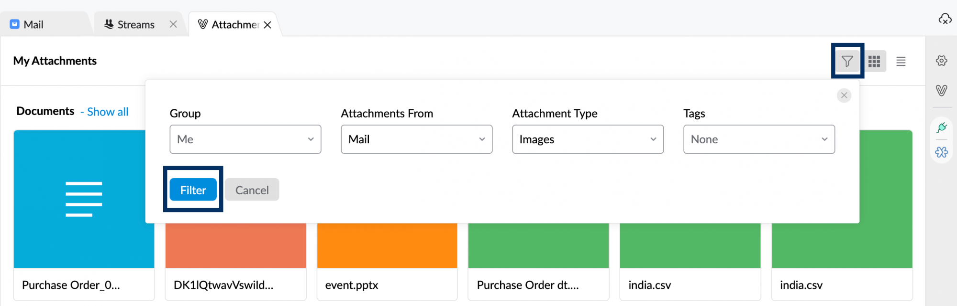Open Attachment Type dropdown showing Images
Viewport: 957px width, 306px height.
[588, 139]
